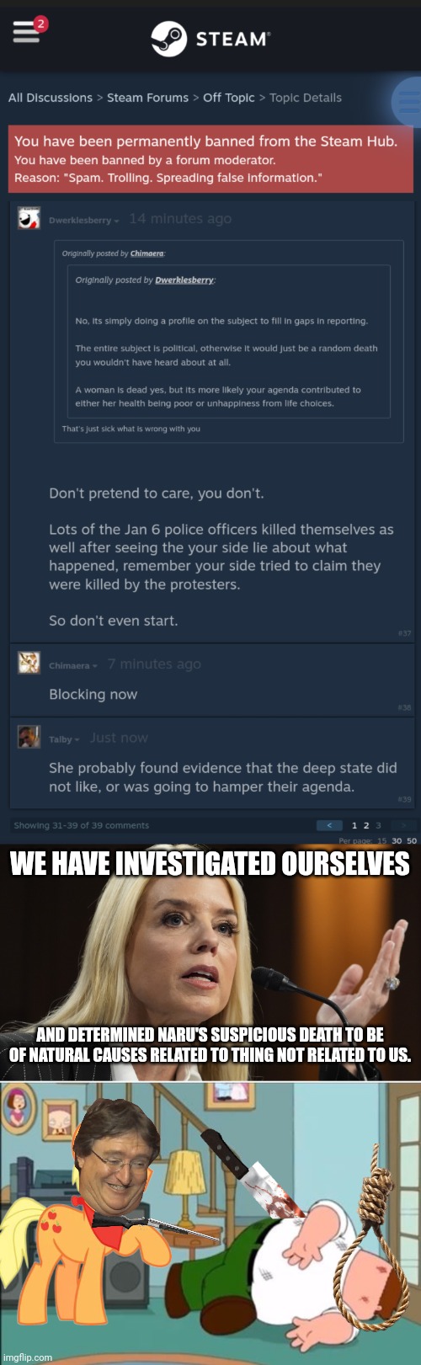
Task: Open Talby's avatar profile picture
Action: 28,737
